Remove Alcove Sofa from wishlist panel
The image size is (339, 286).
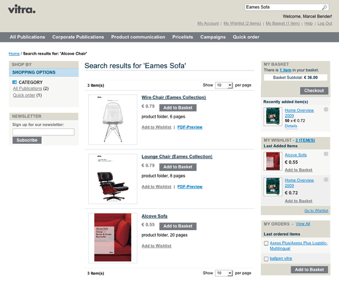326,153
